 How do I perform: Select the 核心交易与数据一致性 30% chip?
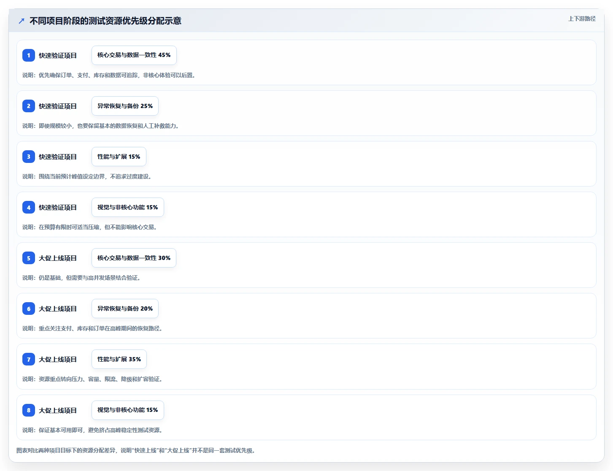coord(134,258)
